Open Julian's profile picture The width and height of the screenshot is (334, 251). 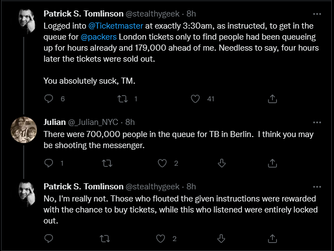[x=24, y=130]
